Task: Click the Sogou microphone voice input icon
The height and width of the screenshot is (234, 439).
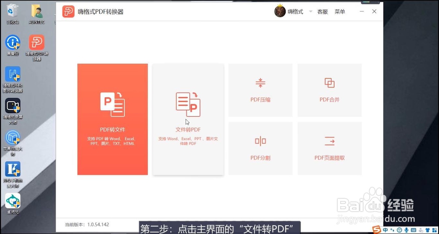Action: coord(406,230)
